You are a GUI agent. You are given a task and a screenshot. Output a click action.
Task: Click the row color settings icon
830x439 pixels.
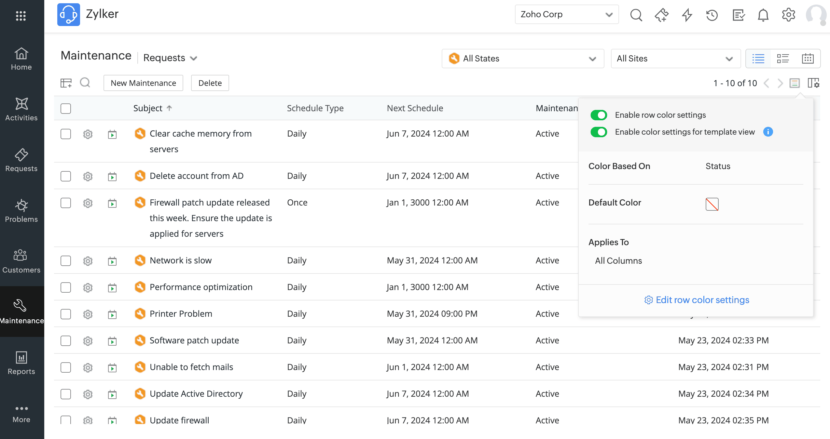(x=794, y=83)
